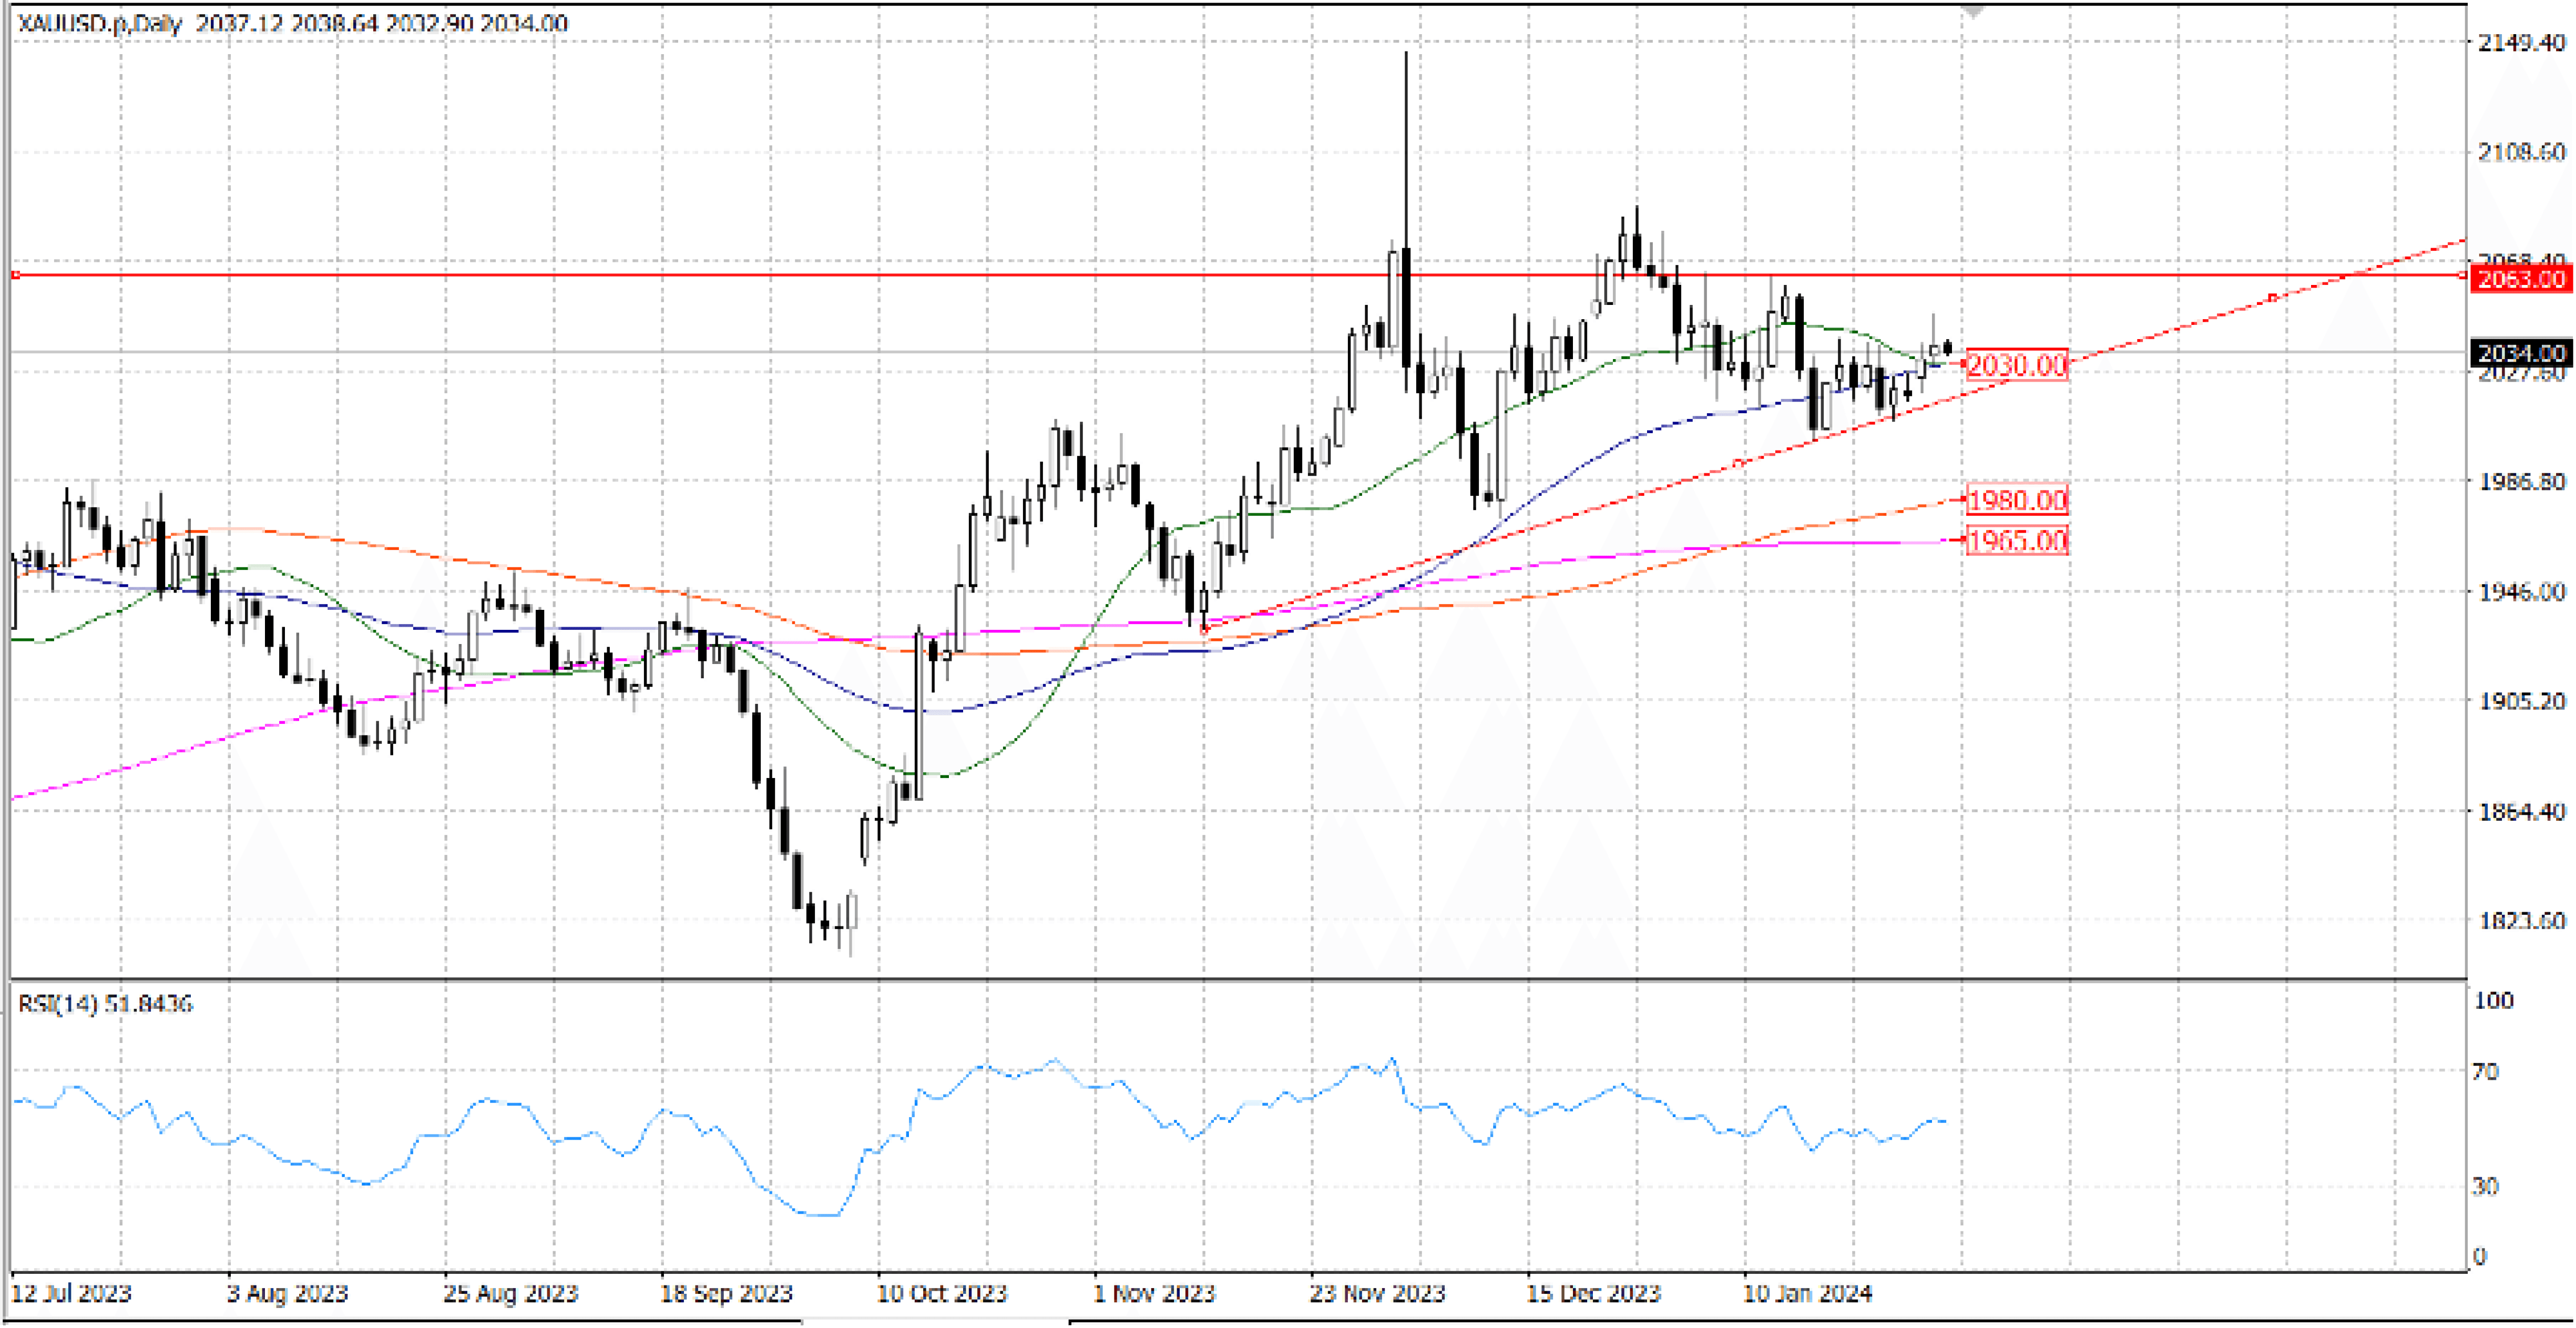
Task: Click the 2149.40 price axis label
Action: point(2521,42)
